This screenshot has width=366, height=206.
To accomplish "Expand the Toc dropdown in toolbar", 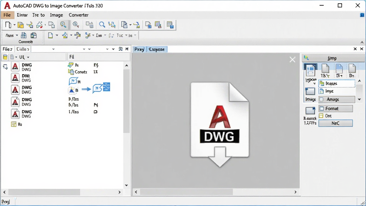I will pos(126,35).
